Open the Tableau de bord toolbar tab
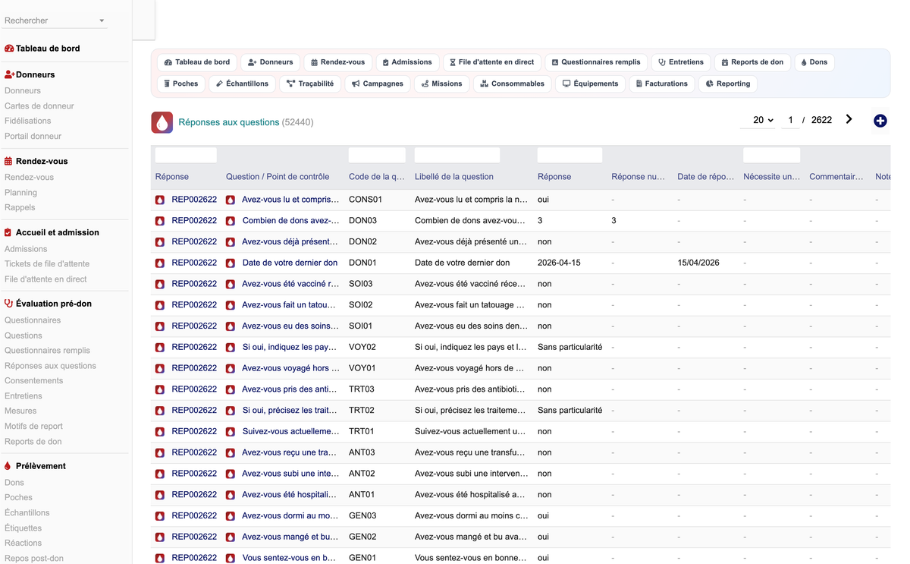 197,62
